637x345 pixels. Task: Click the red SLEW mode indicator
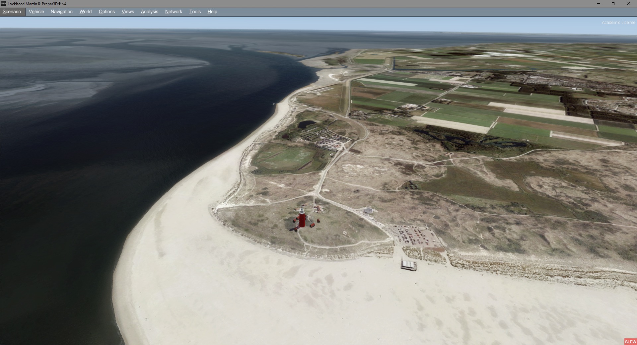630,342
